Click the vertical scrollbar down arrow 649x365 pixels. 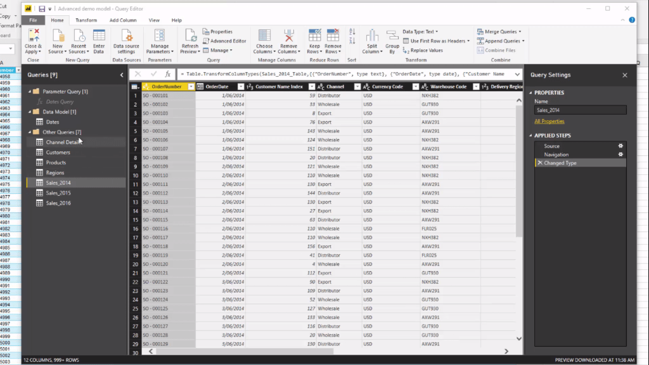pos(519,338)
